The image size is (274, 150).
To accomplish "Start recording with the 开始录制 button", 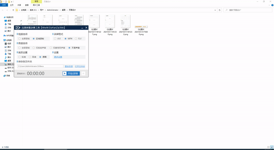I will pos(71,73).
